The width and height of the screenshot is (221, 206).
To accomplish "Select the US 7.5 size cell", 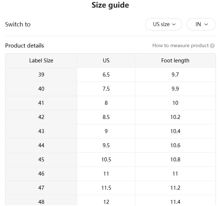I will (x=106, y=89).
